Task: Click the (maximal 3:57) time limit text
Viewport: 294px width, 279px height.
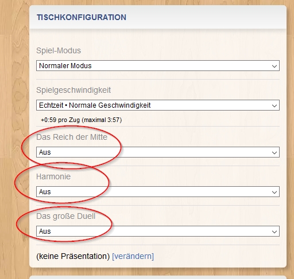Action: click(x=102, y=120)
